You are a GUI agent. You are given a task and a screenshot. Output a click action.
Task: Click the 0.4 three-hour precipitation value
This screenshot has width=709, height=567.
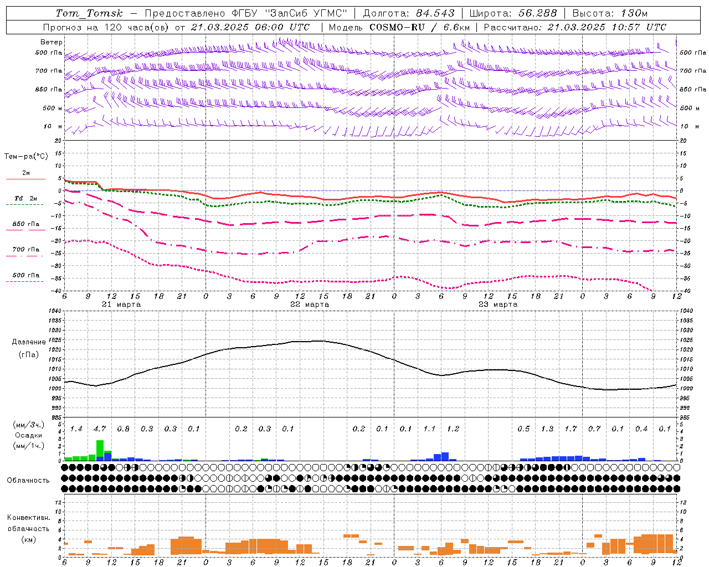[641, 429]
